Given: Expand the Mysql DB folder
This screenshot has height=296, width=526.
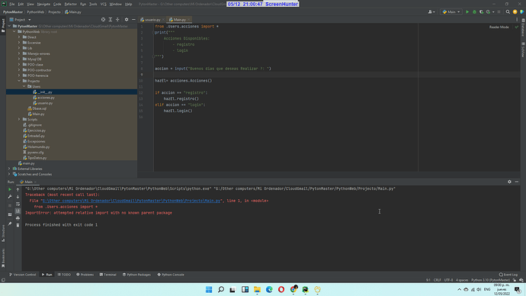Looking at the screenshot, I should [x=19, y=59].
